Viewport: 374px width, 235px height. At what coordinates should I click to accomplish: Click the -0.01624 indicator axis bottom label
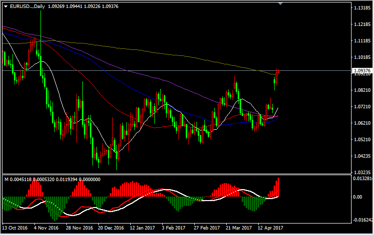pyautogui.click(x=363, y=220)
